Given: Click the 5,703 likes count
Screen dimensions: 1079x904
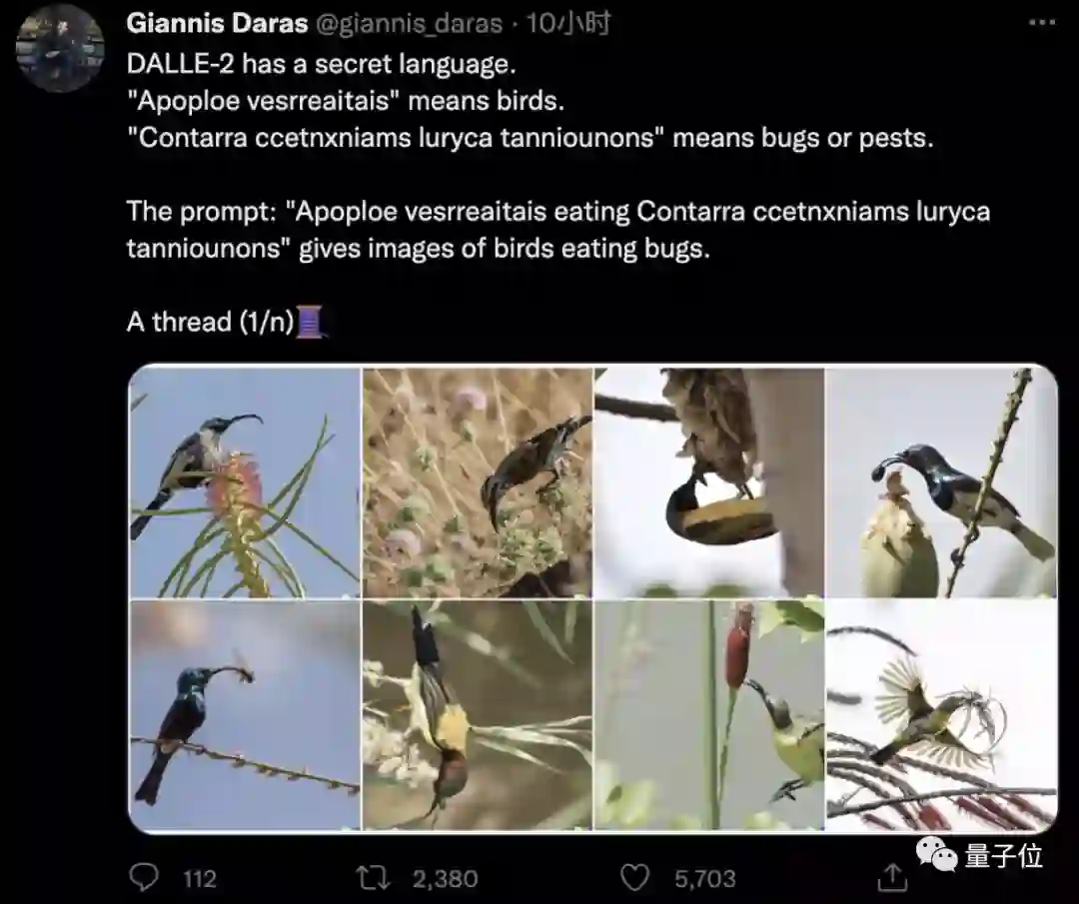Looking at the screenshot, I should pyautogui.click(x=704, y=879).
